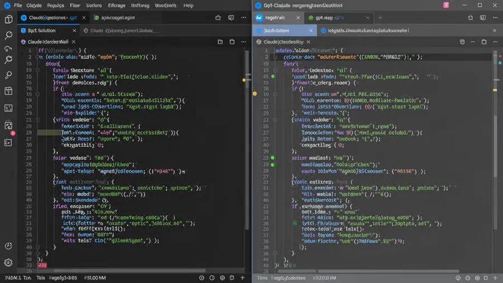Toggle fold at line 22 in right editor
The image size is (503, 283).
[275, 120]
